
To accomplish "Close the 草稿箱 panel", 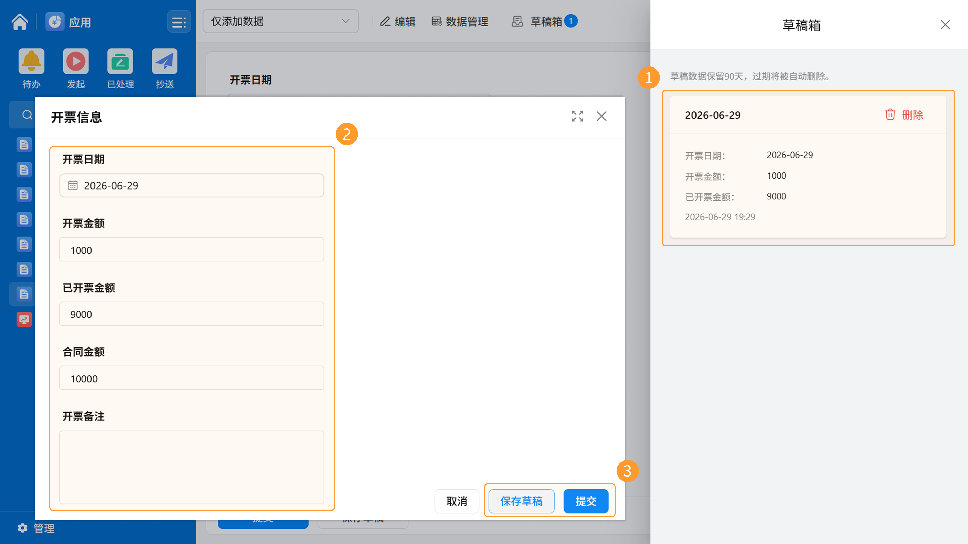I will point(945,25).
